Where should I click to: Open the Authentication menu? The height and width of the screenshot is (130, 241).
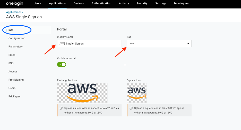[x=101, y=4]
